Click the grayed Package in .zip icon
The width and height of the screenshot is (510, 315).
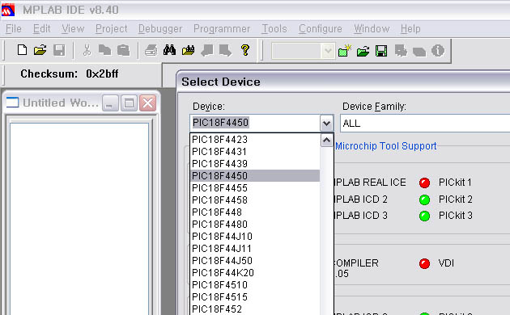coord(419,51)
